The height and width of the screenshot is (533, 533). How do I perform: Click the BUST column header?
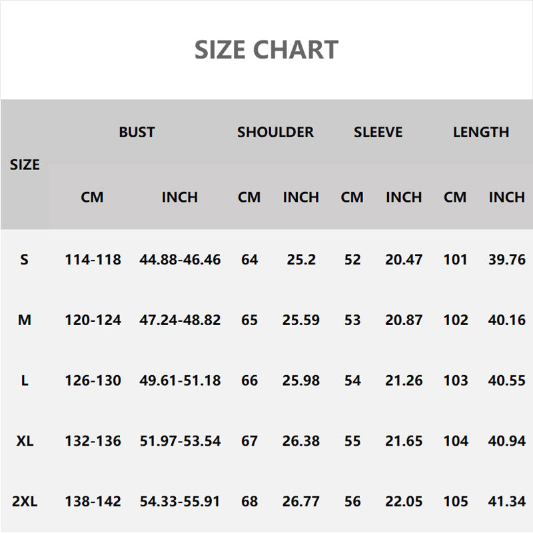coord(137,132)
